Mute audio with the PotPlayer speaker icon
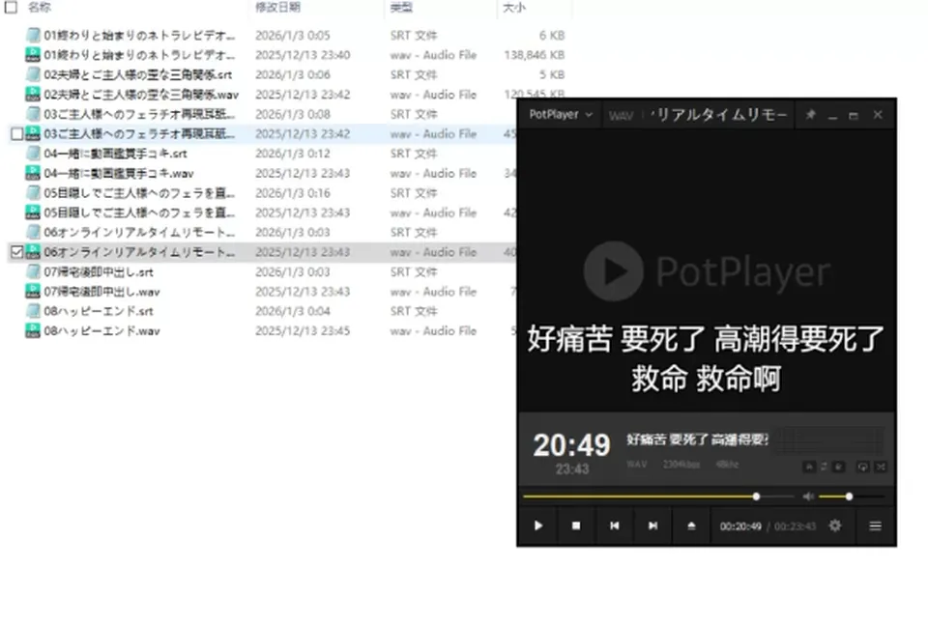Image resolution: width=928 pixels, height=624 pixels. click(808, 496)
